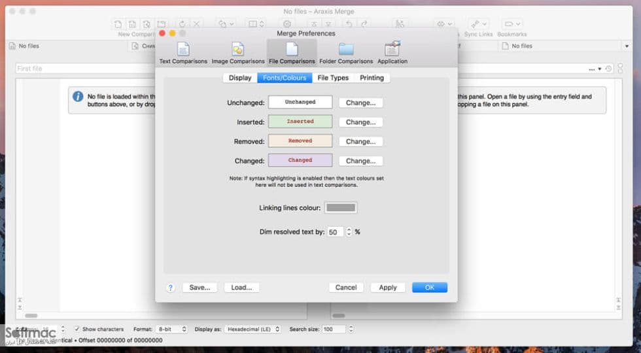This screenshot has height=353, width=641.
Task: Open the Bookmarks toolbar icon
Action: (511, 24)
